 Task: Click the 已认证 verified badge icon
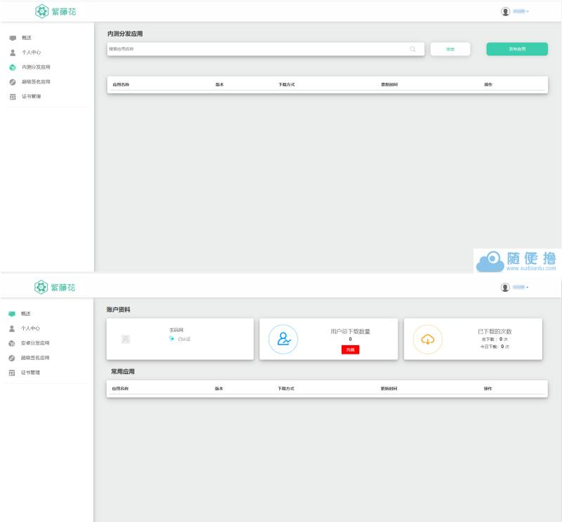tap(172, 338)
